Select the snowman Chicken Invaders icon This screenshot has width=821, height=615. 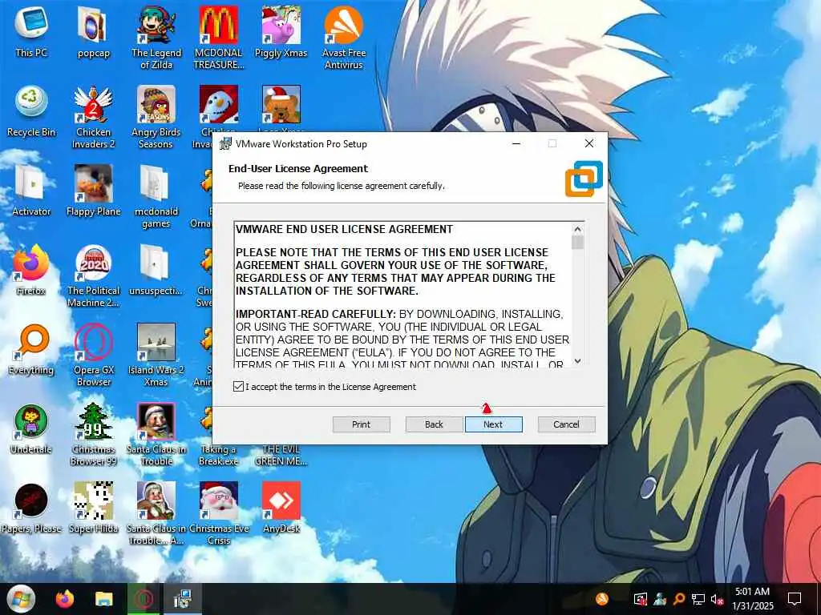[x=218, y=106]
